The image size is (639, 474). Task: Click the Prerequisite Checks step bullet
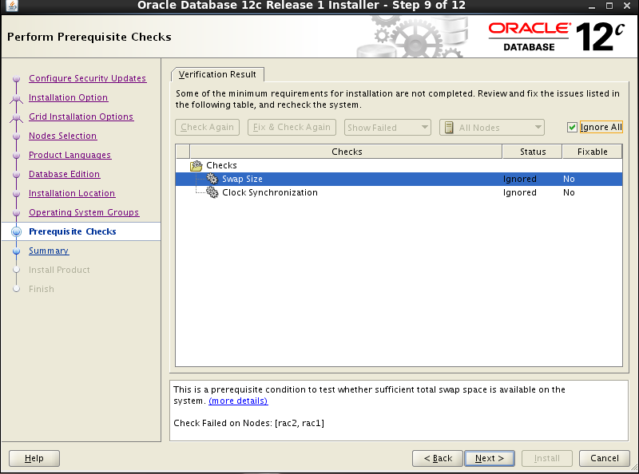[16, 231]
